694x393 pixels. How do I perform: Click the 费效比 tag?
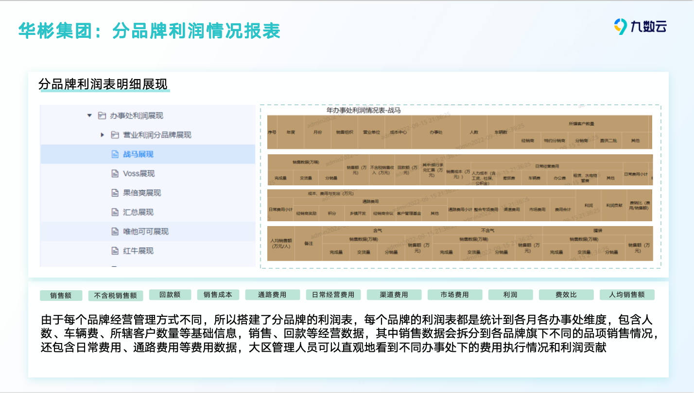coord(566,295)
